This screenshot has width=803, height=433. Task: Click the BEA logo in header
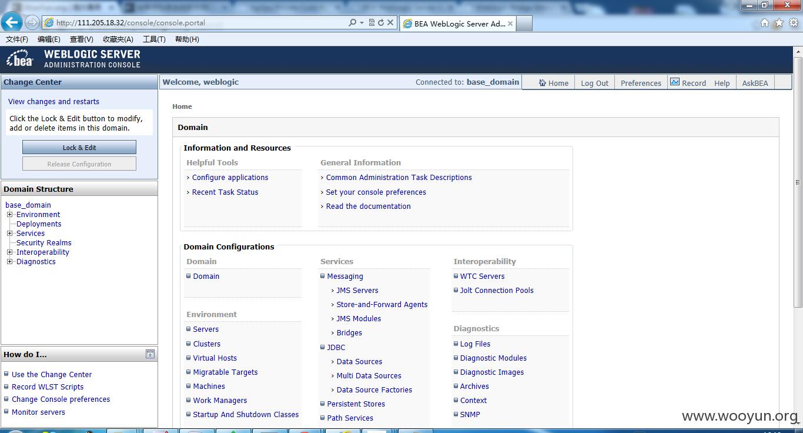point(20,59)
